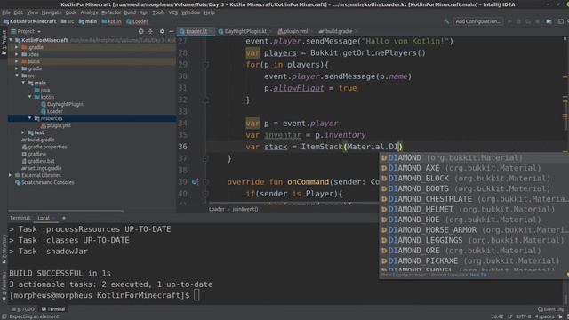Image resolution: width=569 pixels, height=320 pixels.
Task: Choose DIAMOND_HELMET completion suggestion
Action: (x=474, y=210)
